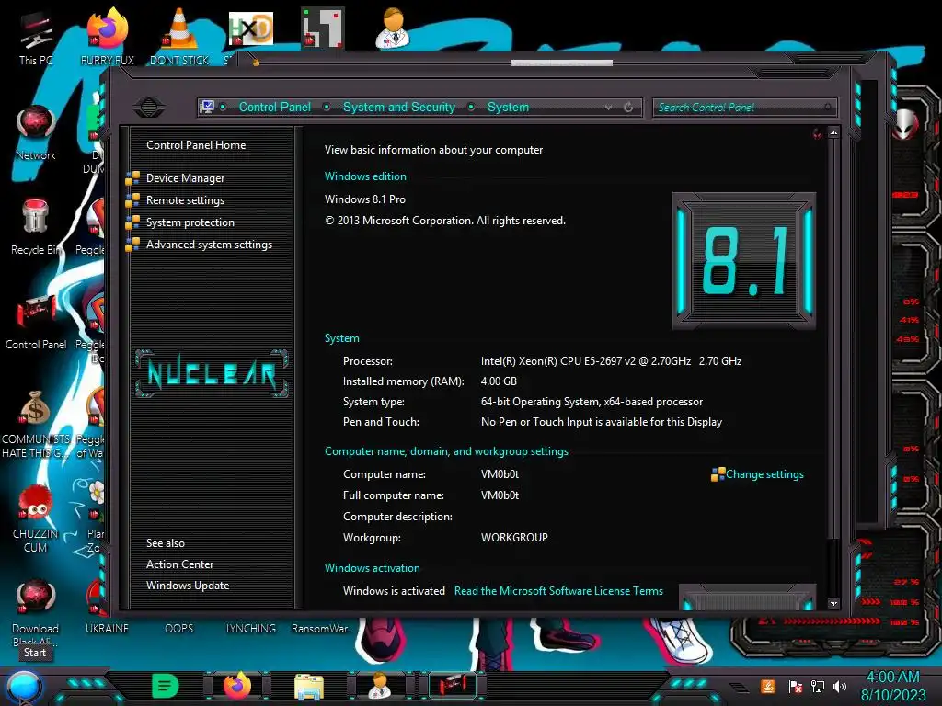Click the doctor figure taskbar icon
The width and height of the screenshot is (942, 706).
[x=380, y=686]
